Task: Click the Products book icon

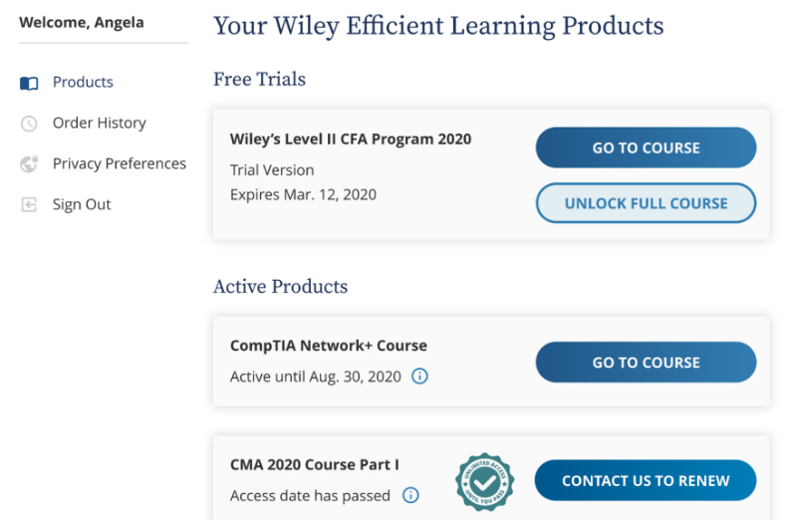Action: (29, 83)
